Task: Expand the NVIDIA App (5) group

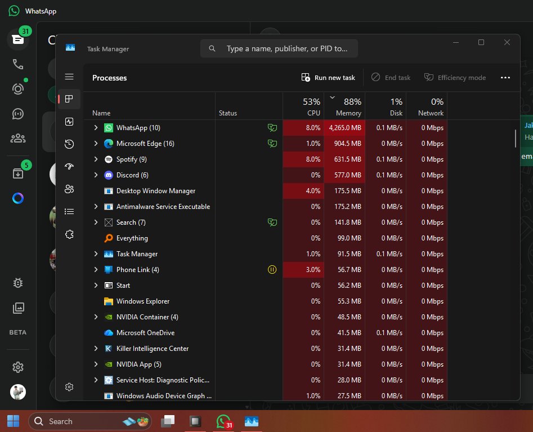Action: pos(96,364)
